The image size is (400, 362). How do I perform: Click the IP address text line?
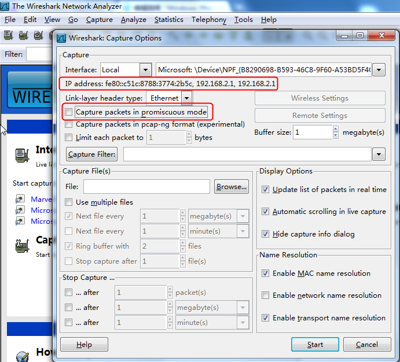[x=170, y=83]
